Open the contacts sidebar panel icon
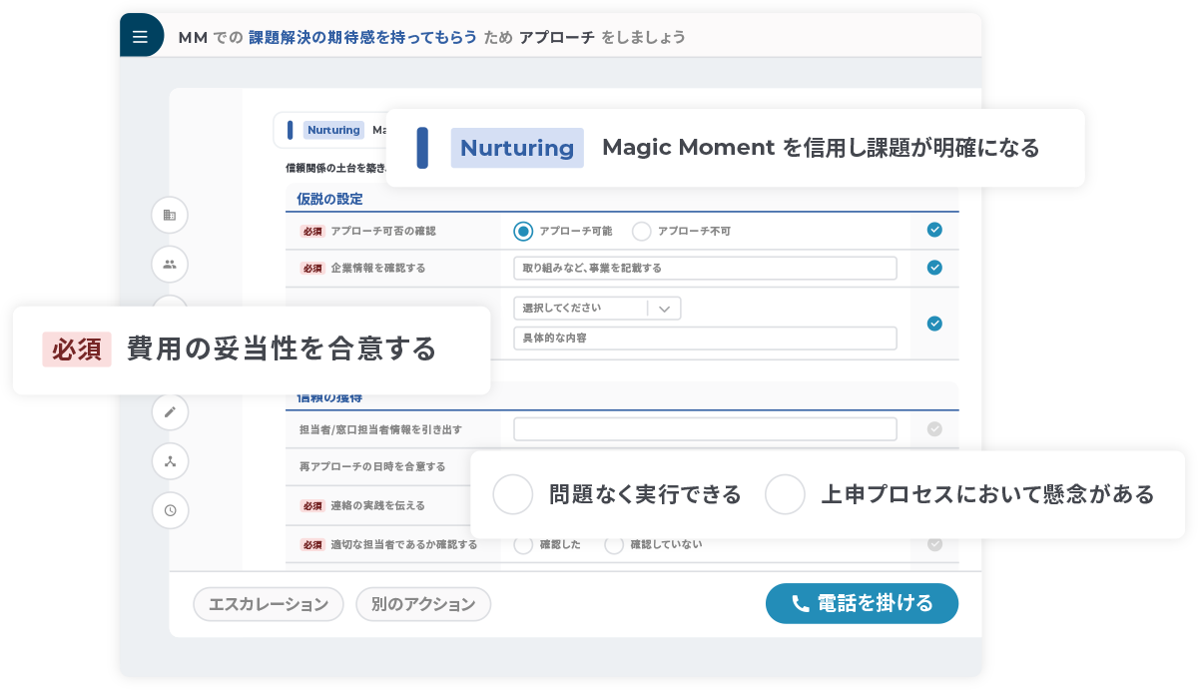Image resolution: width=1198 pixels, height=691 pixels. pyautogui.click(x=170, y=264)
